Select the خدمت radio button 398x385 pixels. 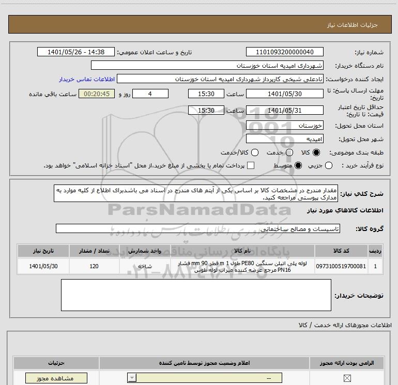(x=289, y=152)
